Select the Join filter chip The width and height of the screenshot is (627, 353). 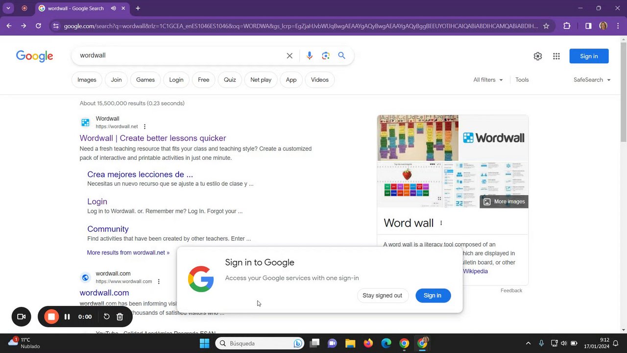116,80
